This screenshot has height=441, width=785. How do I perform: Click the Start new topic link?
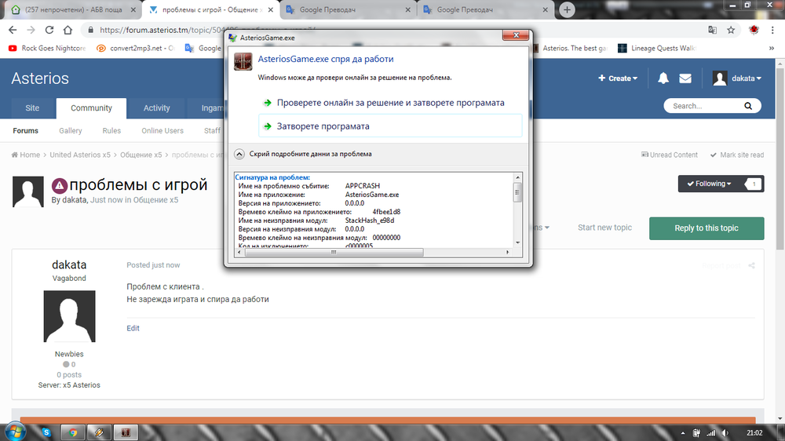pos(604,228)
